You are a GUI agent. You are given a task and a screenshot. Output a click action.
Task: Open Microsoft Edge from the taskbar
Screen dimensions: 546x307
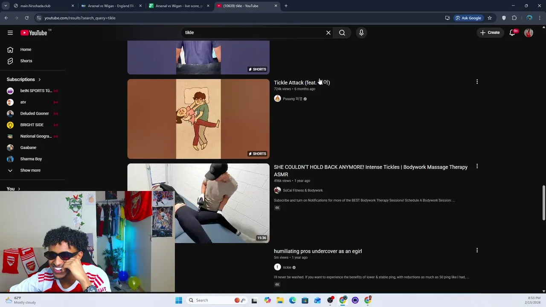pyautogui.click(x=293, y=300)
